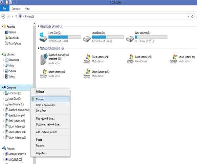Select Pin to Start
Image resolution: width=197 pixels, height=164 pixels.
50,111
